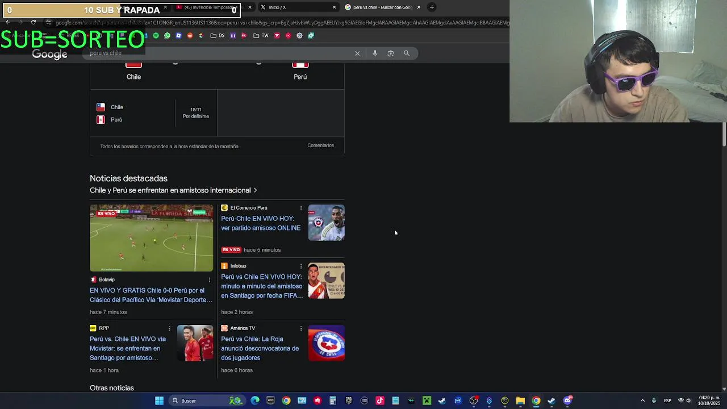Screen dimensions: 727x409
Task: Open a new browser tab
Action: (432, 7)
